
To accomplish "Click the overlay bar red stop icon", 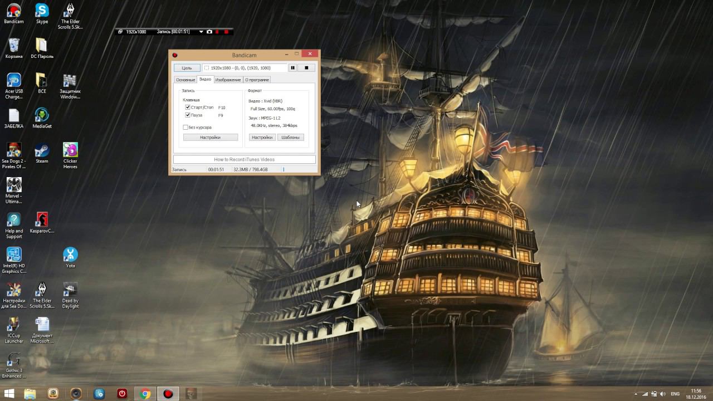I will click(x=226, y=32).
